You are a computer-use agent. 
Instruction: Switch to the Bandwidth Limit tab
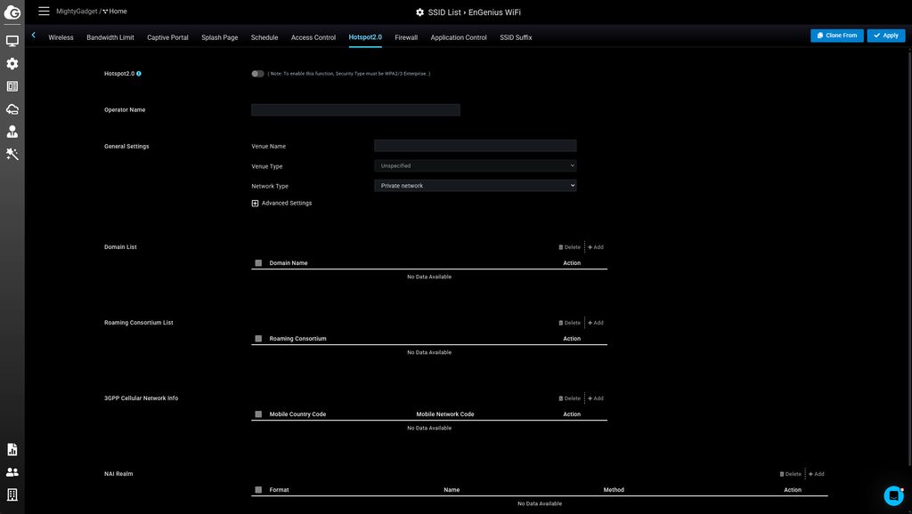click(x=110, y=37)
